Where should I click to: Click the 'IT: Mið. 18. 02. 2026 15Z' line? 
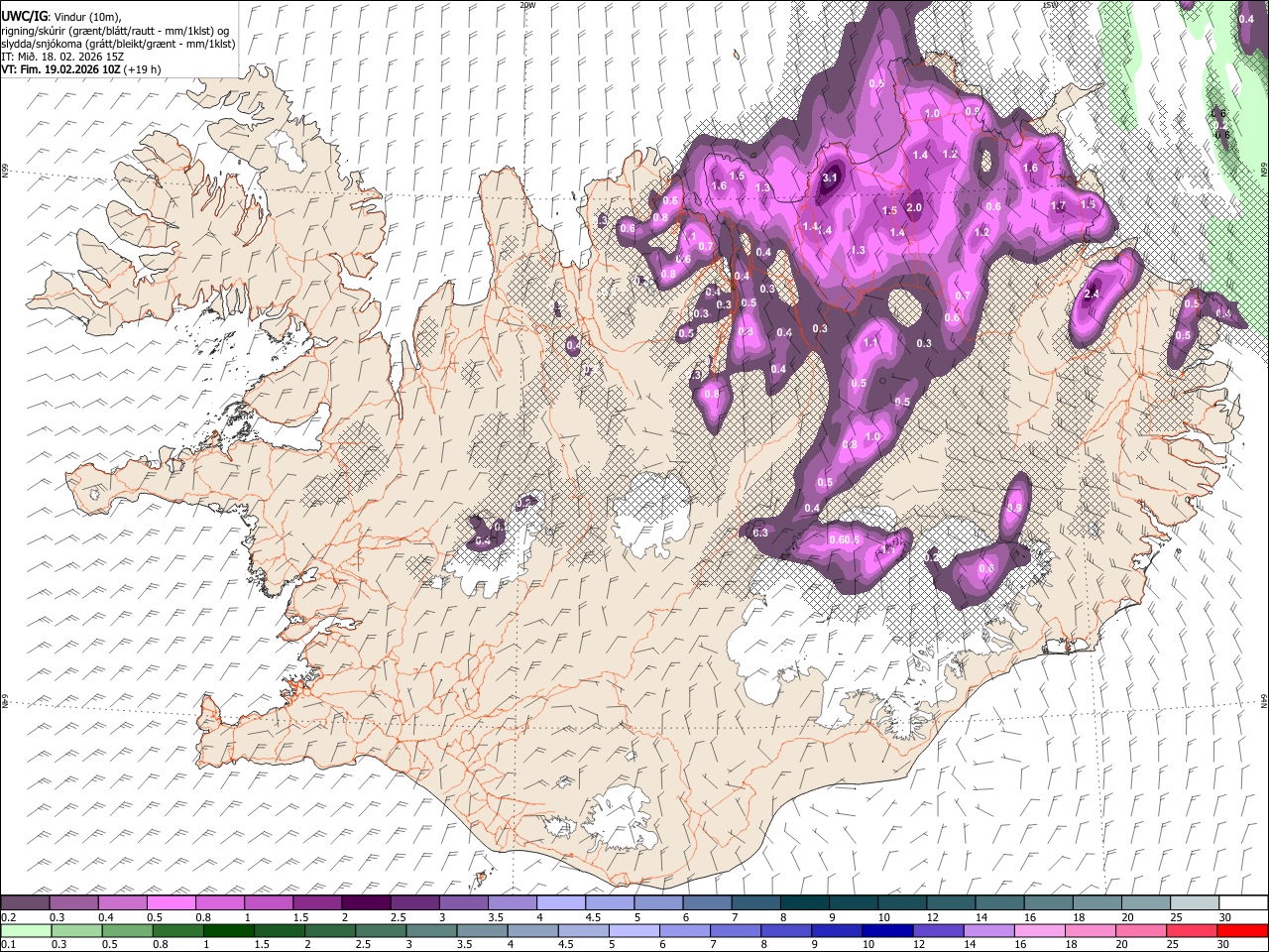click(62, 57)
